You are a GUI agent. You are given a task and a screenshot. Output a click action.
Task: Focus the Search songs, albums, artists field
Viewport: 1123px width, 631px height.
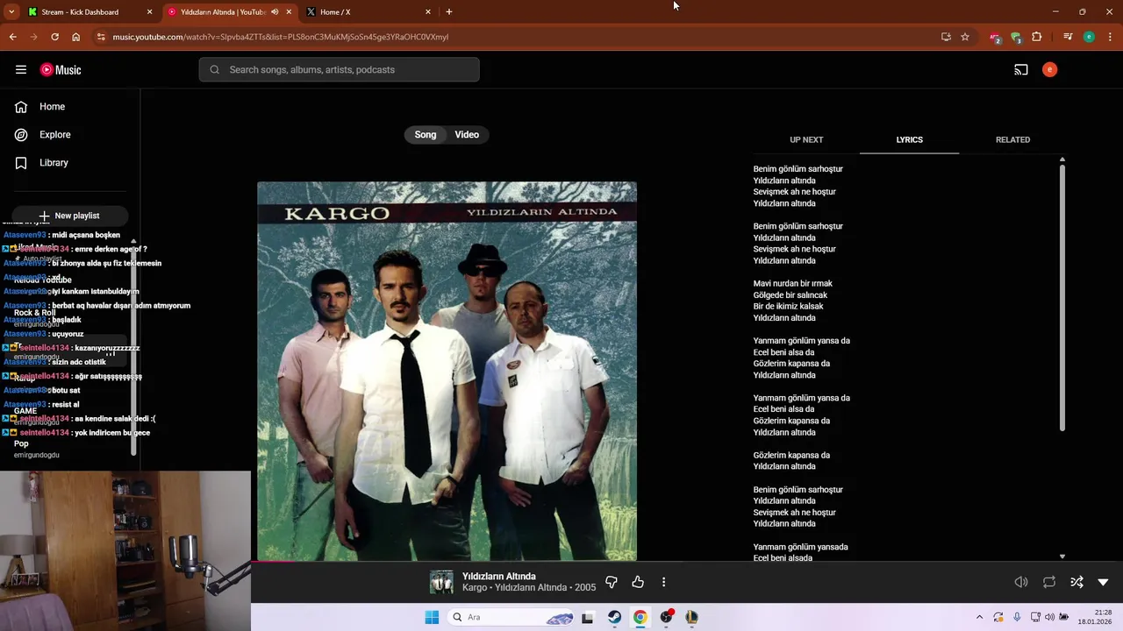coord(339,70)
